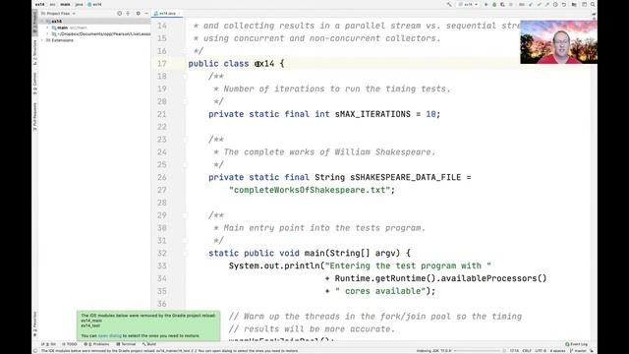Click "completeWorksOfShakespeare.txt" string on line 27
The image size is (629, 354).
[310, 190]
